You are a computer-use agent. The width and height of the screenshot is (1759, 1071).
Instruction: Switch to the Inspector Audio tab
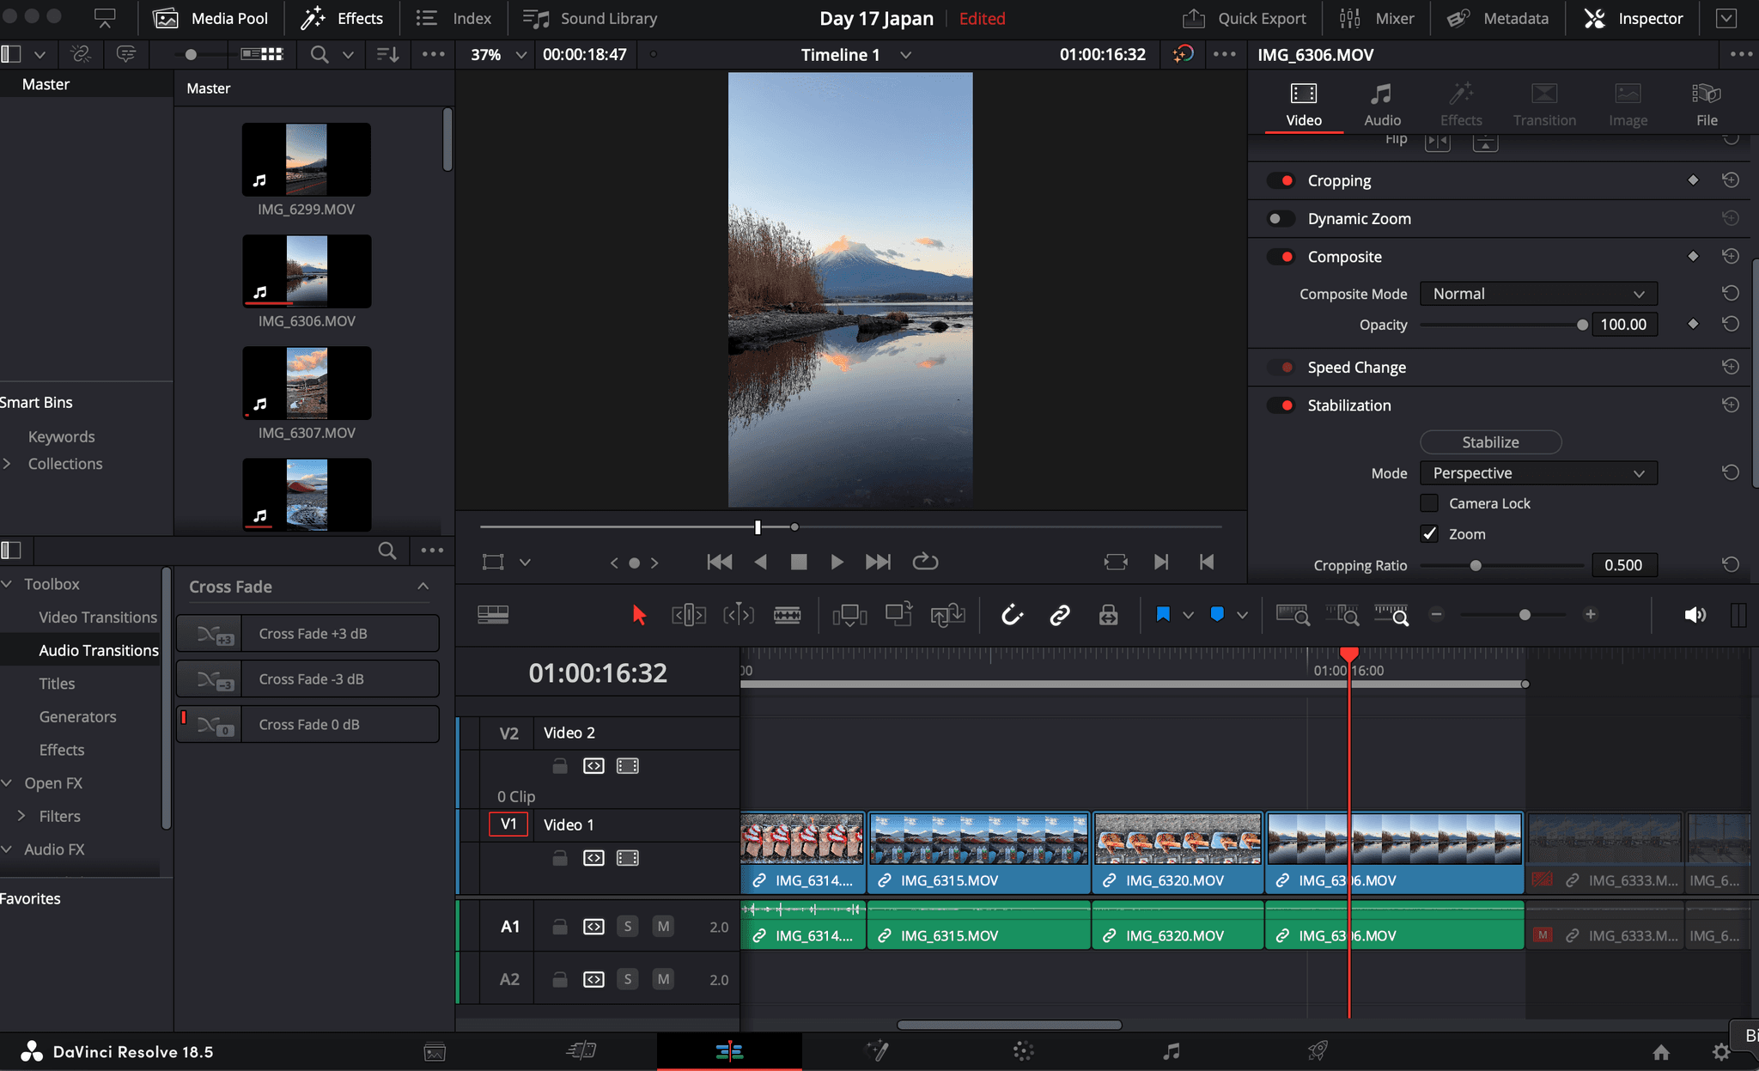click(x=1382, y=105)
